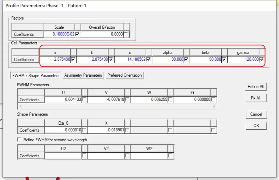Switch to Asymmetry Parameters tab
Image resolution: width=279 pixels, height=180 pixels.
[83, 75]
